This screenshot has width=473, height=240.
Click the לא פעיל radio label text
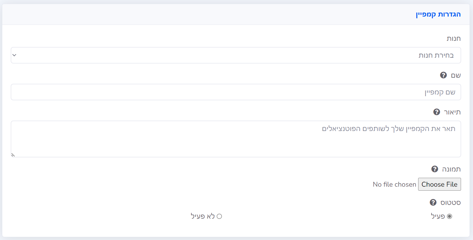203,216
